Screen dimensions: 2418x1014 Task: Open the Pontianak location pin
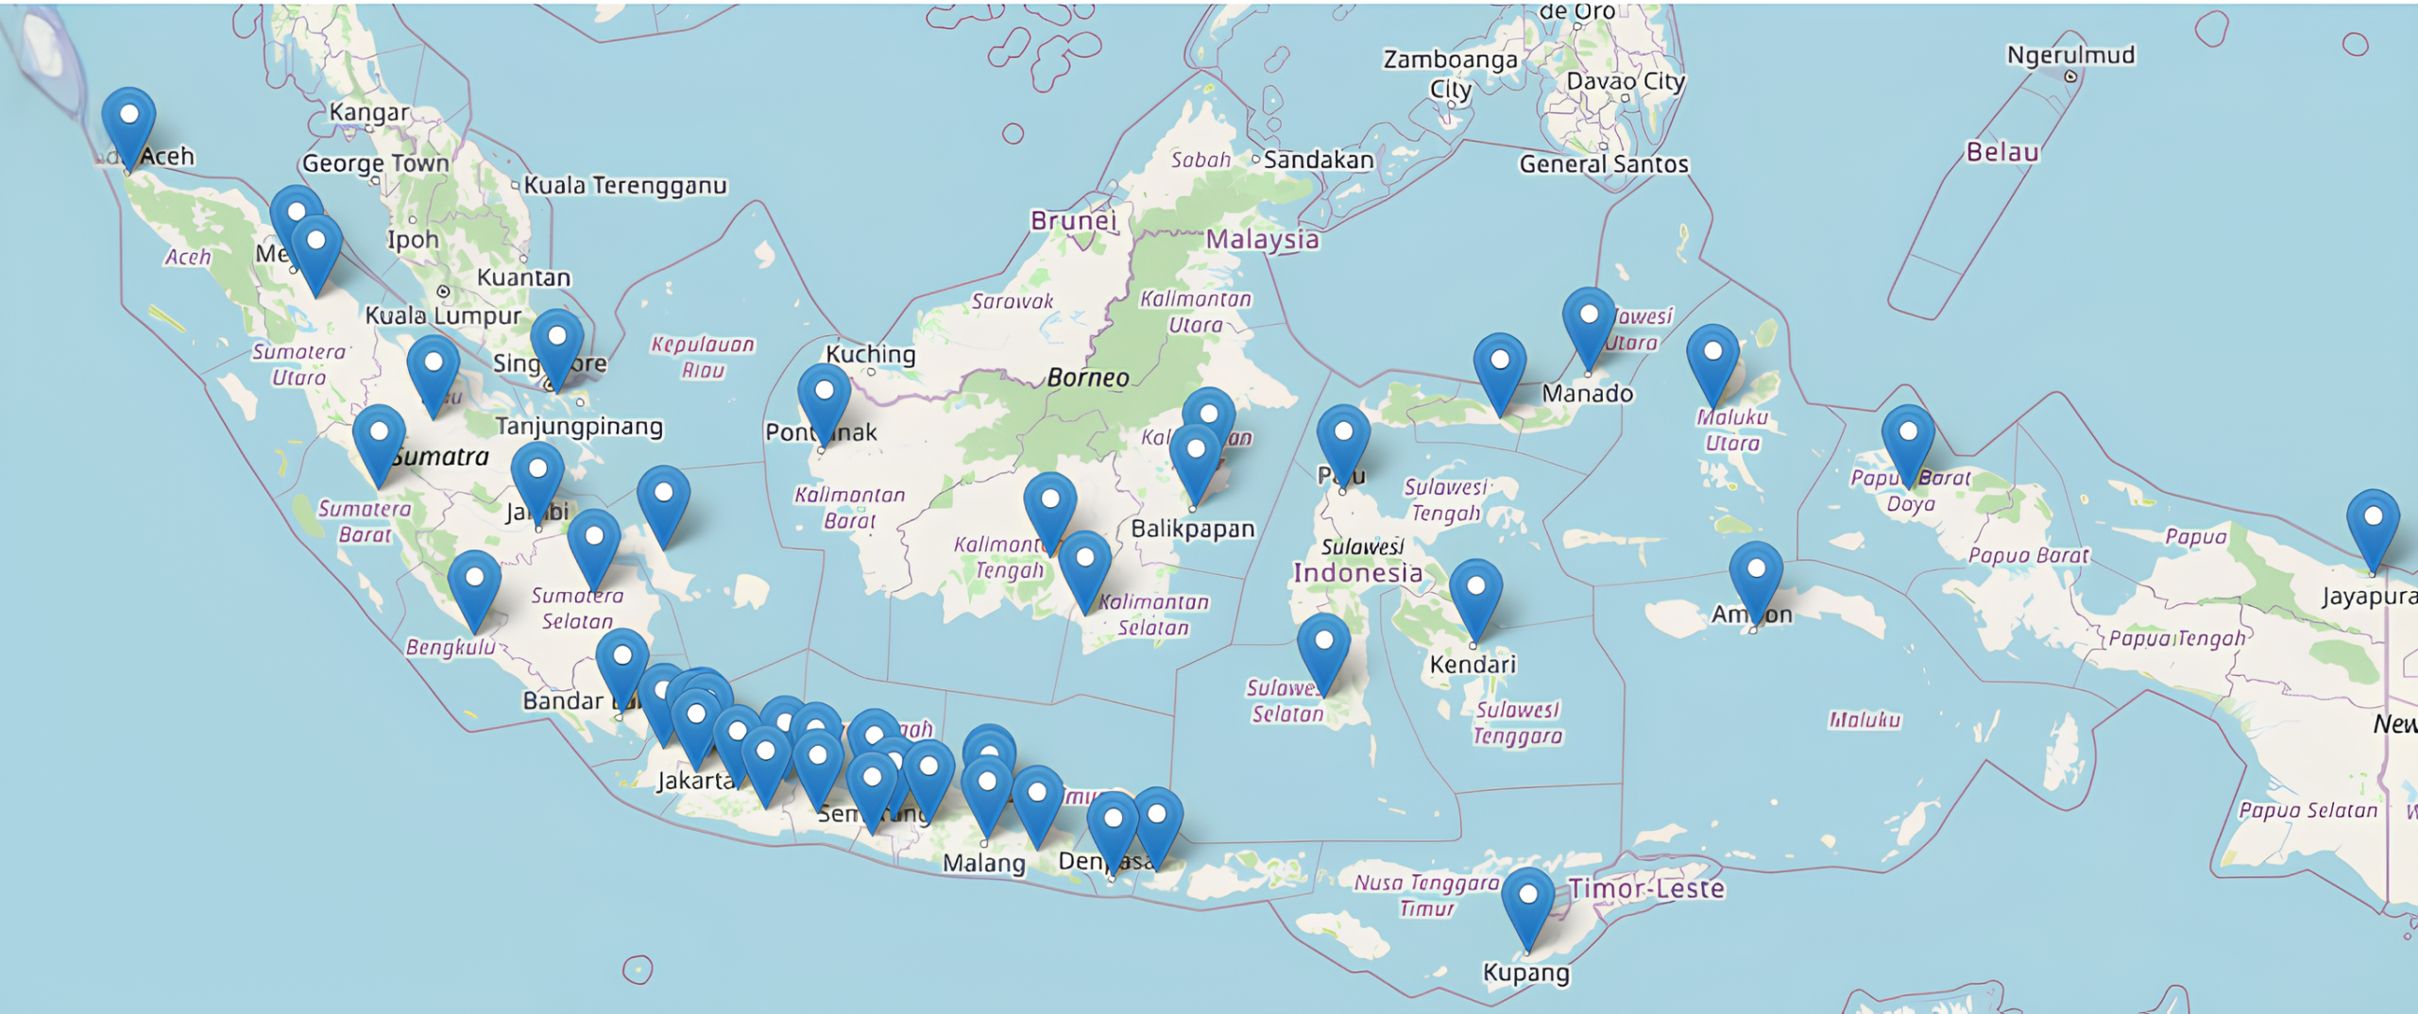coord(824,398)
